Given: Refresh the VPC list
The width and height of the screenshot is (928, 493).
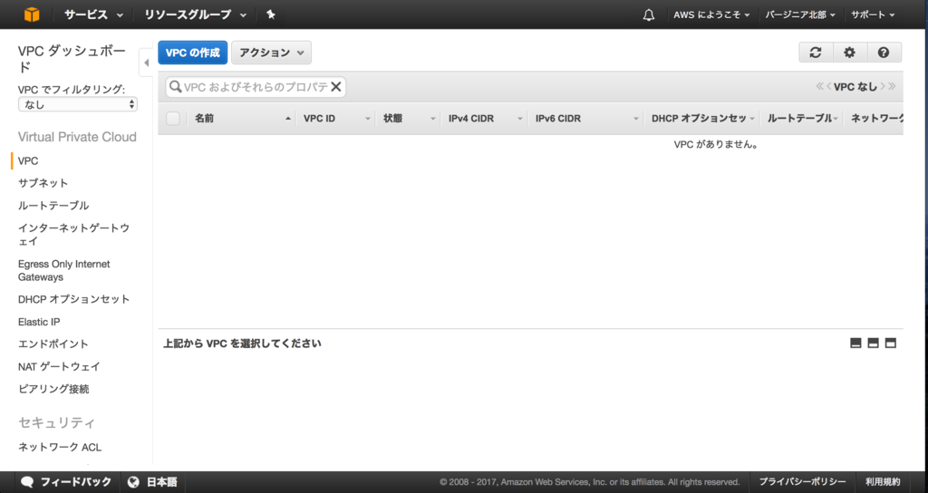Looking at the screenshot, I should click(x=816, y=53).
